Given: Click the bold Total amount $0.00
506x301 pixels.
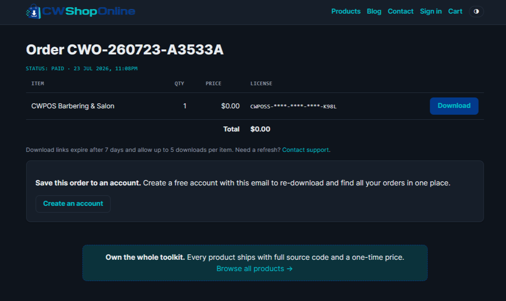Looking at the screenshot, I should point(260,129).
